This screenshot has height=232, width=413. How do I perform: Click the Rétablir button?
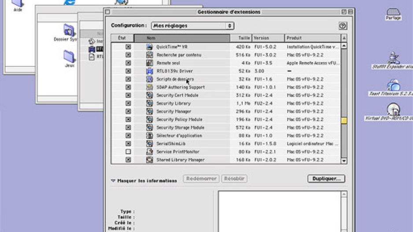pyautogui.click(x=234, y=179)
